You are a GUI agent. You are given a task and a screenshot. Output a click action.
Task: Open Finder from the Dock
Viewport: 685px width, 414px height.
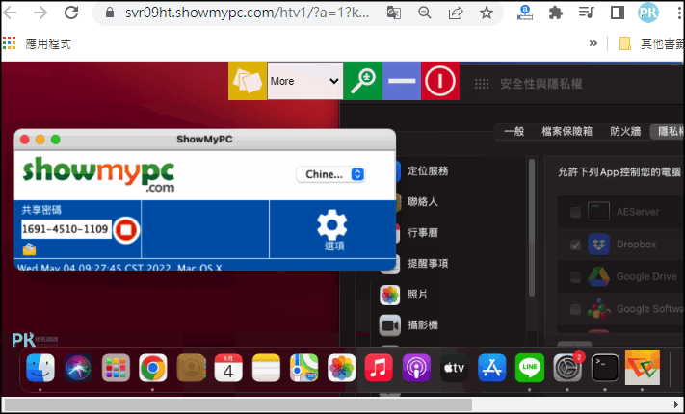click(40, 368)
